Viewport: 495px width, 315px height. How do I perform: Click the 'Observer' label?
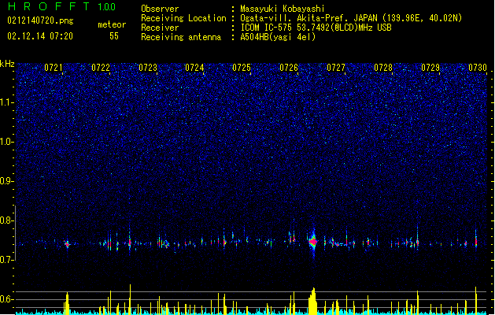(x=160, y=9)
